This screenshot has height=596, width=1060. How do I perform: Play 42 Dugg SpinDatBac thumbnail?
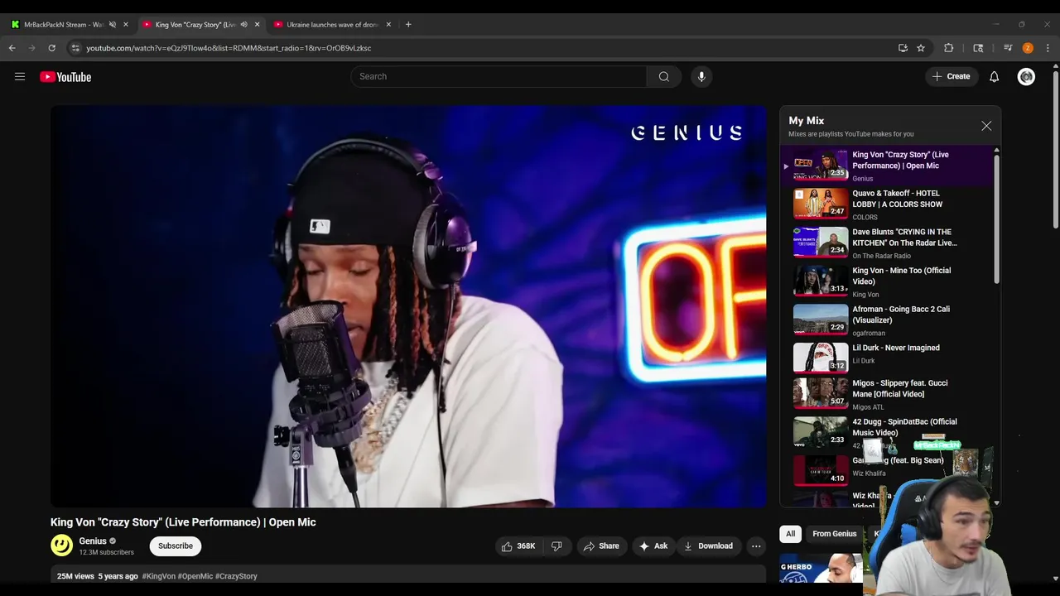pyautogui.click(x=821, y=433)
